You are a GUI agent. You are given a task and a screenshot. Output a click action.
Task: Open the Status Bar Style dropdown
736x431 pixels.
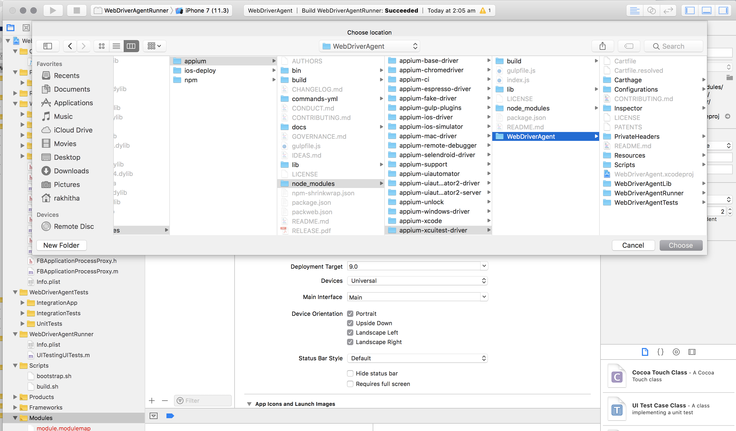click(x=417, y=358)
